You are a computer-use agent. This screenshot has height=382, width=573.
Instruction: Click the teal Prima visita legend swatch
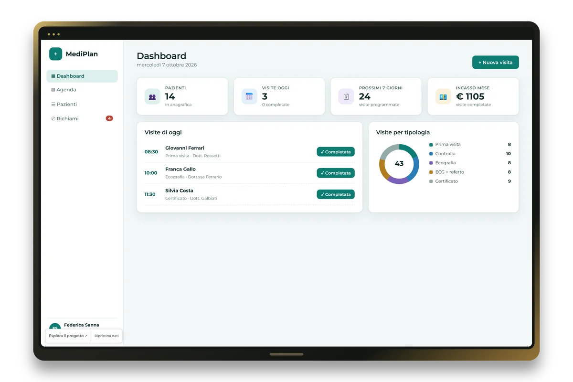coord(431,145)
